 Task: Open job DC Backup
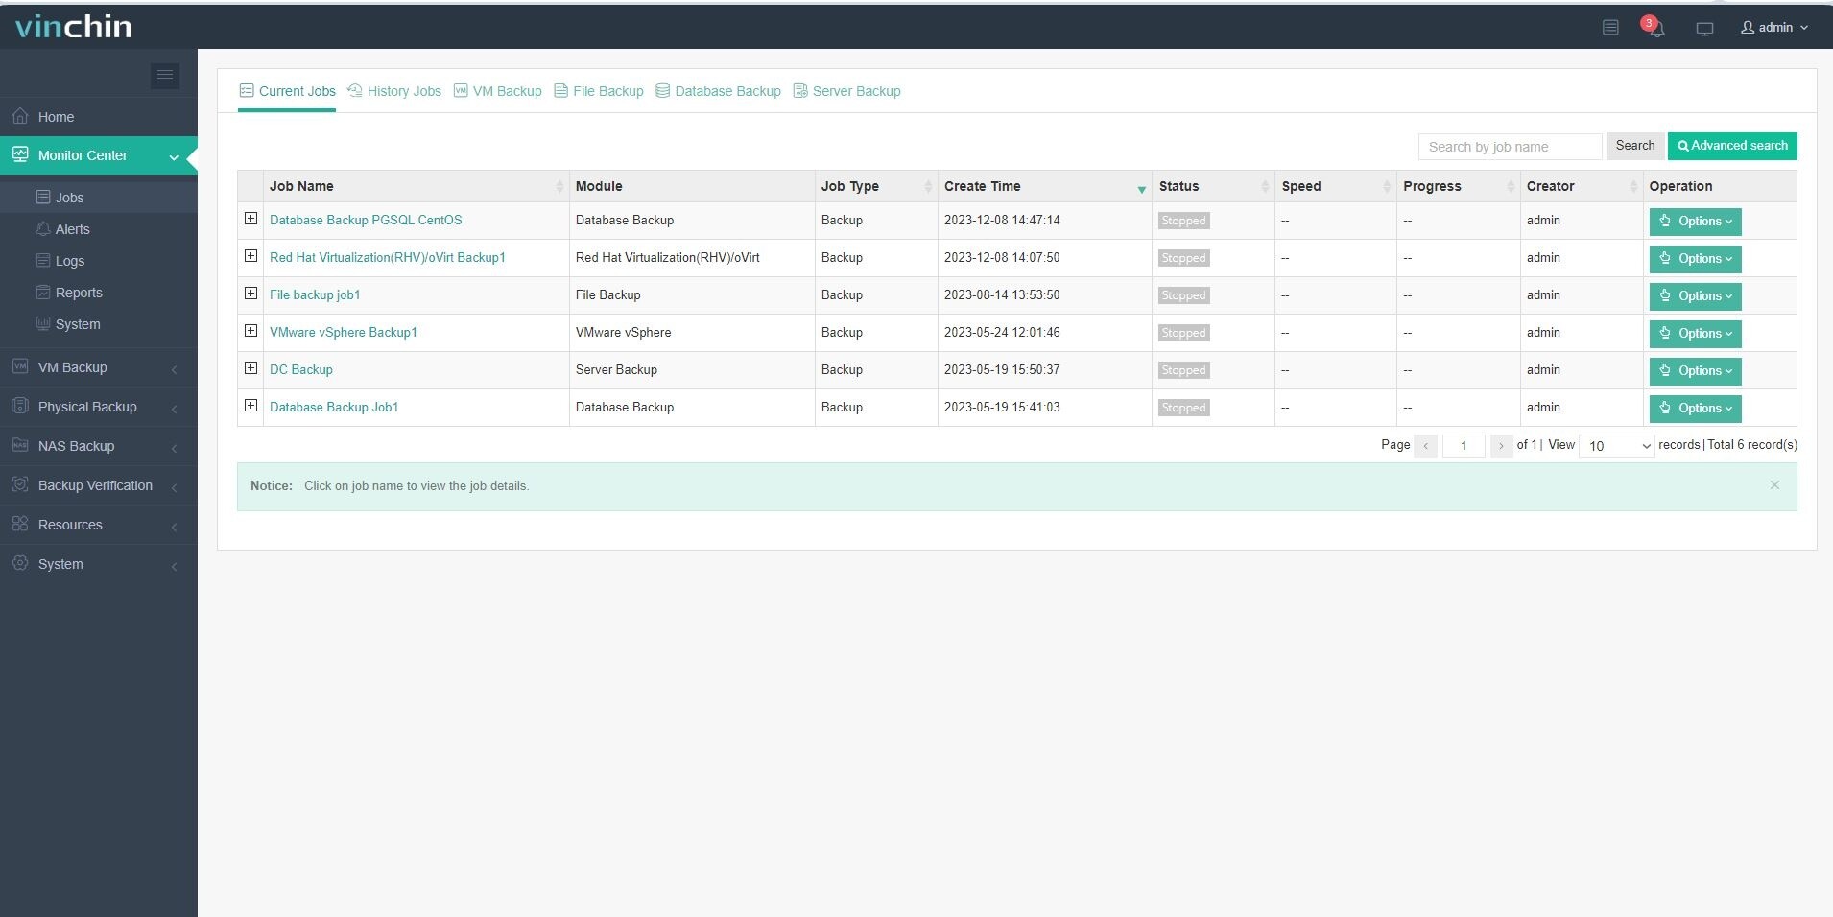click(301, 369)
